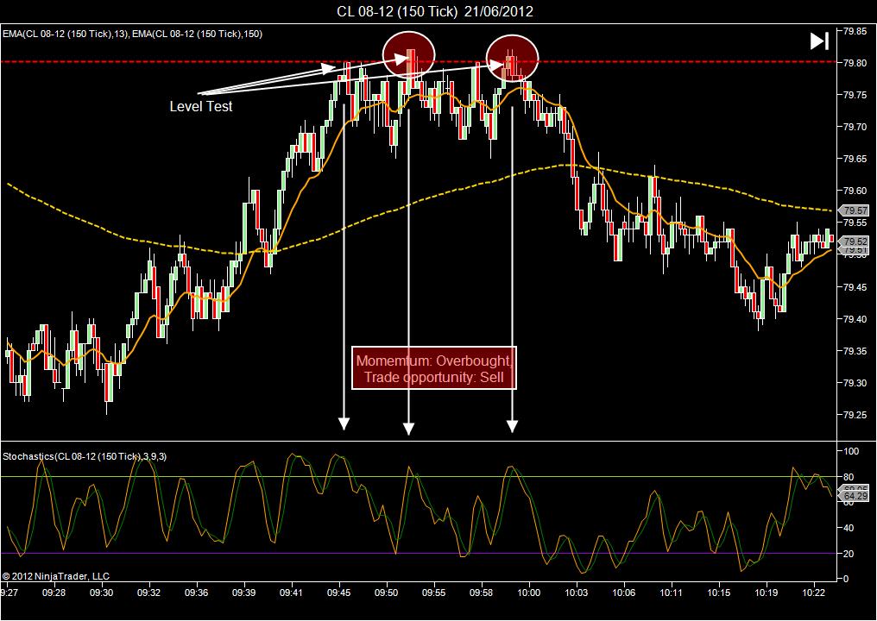Click the 79.52 current price marker
The width and height of the screenshot is (877, 621).
(x=855, y=241)
